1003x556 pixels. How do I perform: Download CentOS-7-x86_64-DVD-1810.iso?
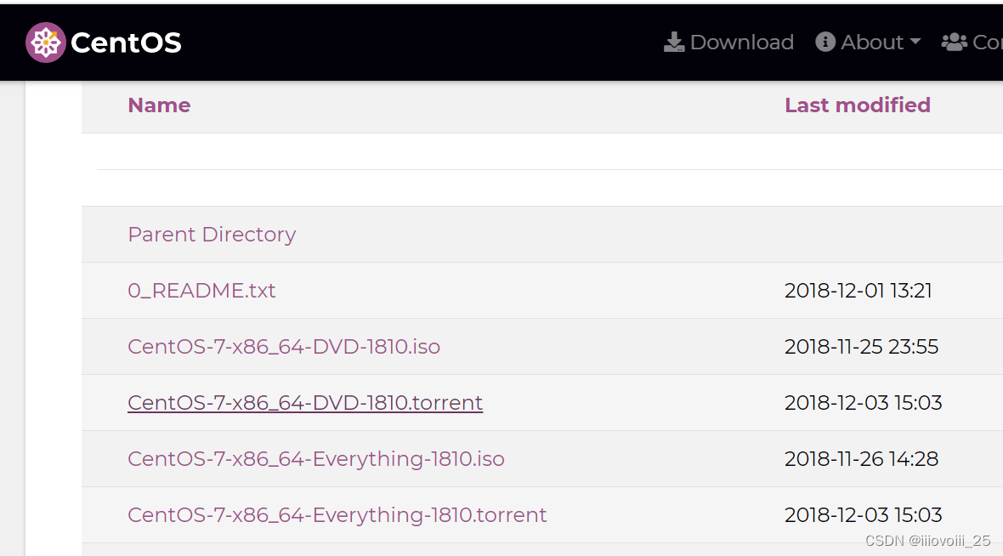coord(284,347)
